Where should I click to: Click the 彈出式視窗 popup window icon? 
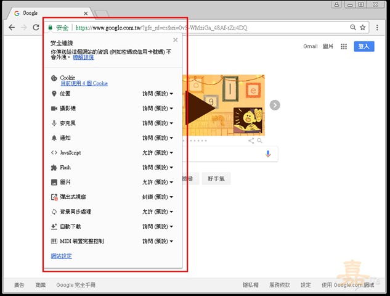point(54,197)
